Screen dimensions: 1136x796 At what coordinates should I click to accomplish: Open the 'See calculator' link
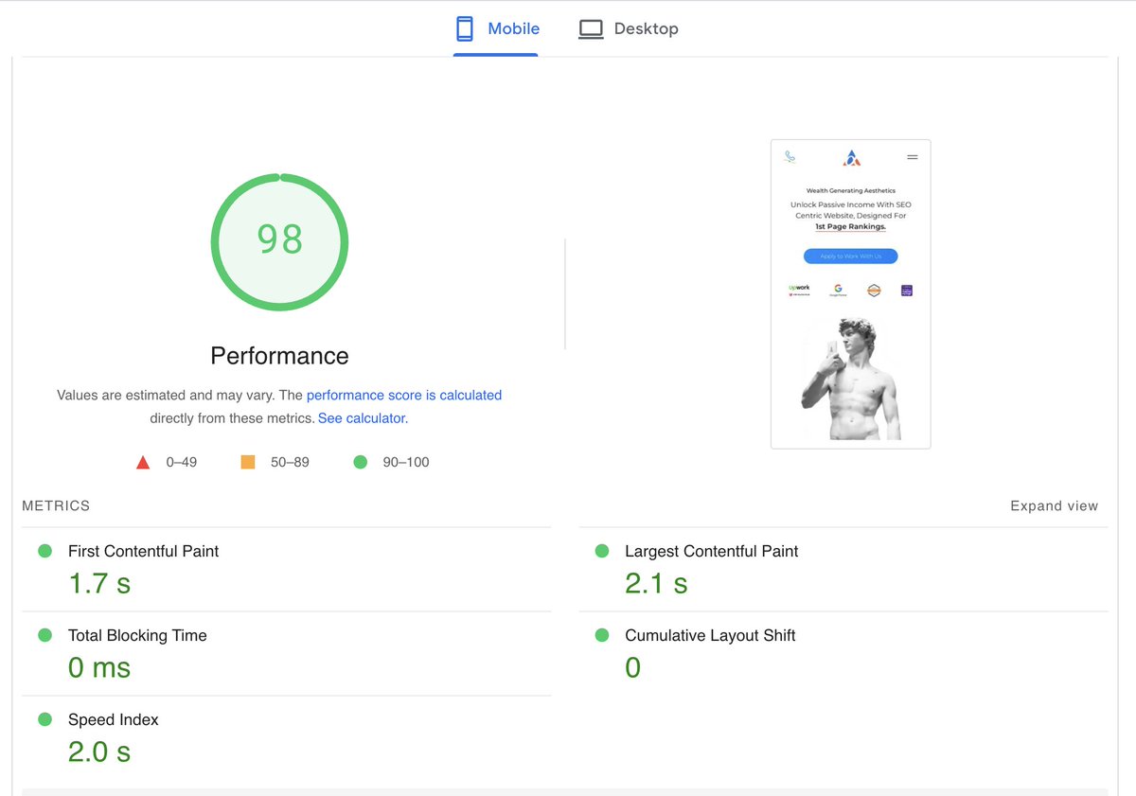pos(362,418)
